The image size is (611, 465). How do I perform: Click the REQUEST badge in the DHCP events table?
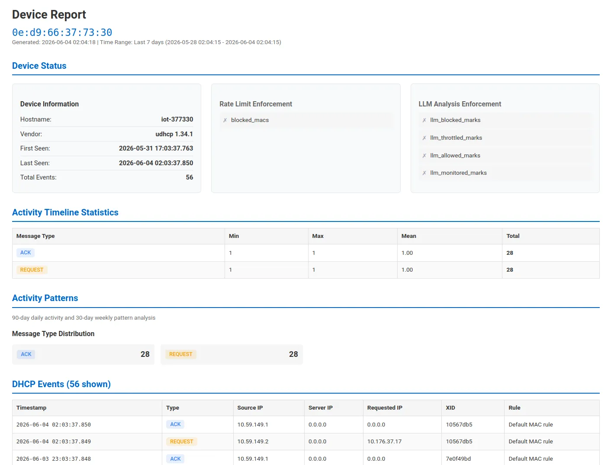(x=181, y=442)
